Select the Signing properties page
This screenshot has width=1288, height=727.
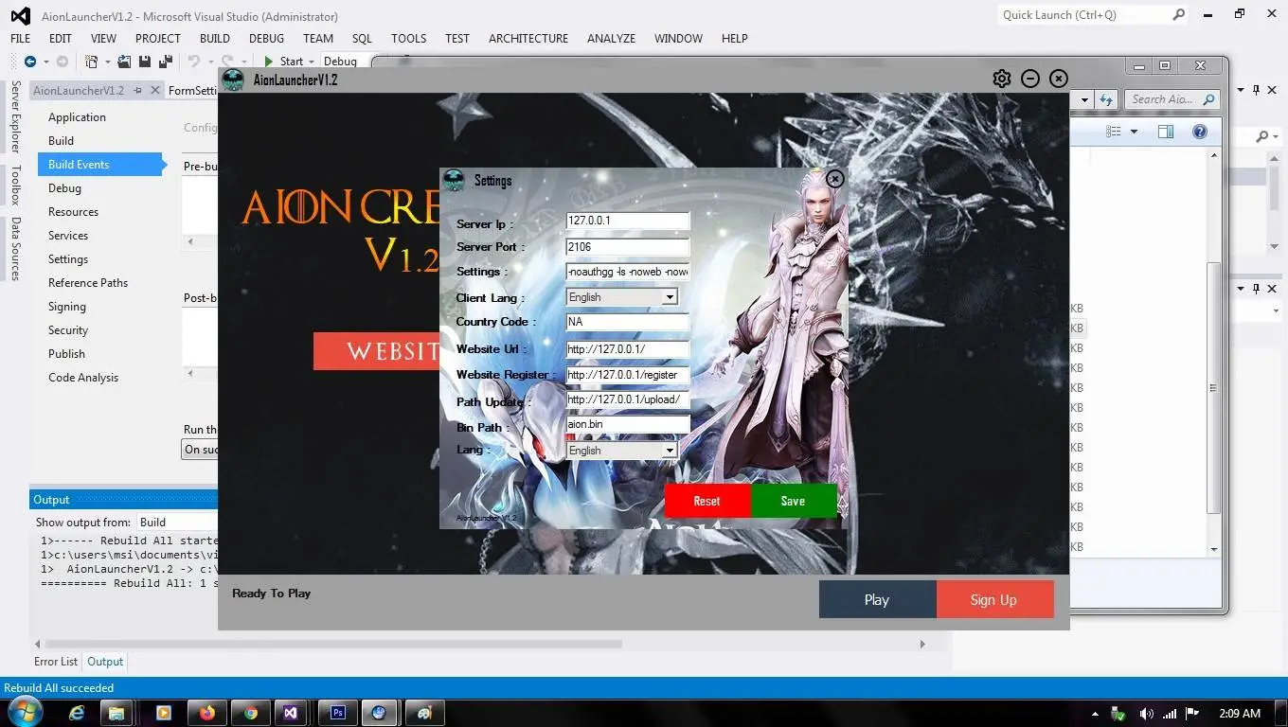(67, 307)
